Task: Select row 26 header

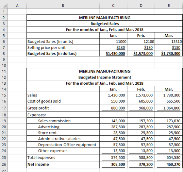Action: click(4, 164)
